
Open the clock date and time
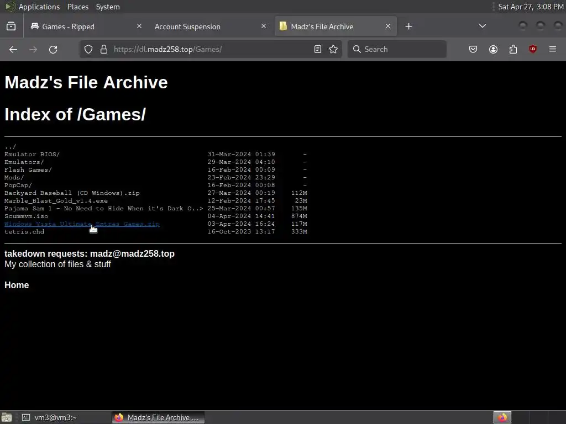pos(531,7)
